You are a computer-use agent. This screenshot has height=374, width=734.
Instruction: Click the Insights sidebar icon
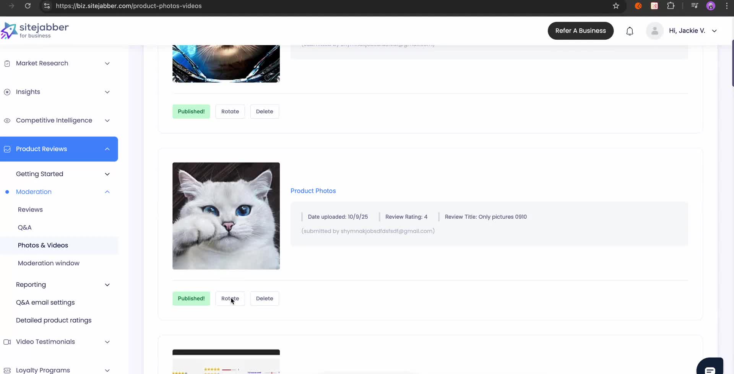click(7, 92)
